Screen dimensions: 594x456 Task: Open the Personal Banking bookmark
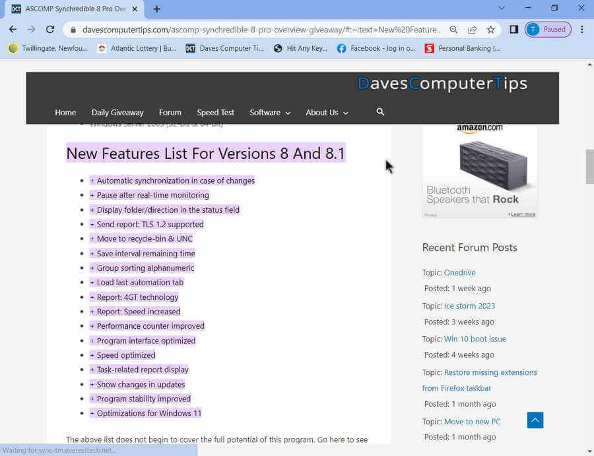462,48
